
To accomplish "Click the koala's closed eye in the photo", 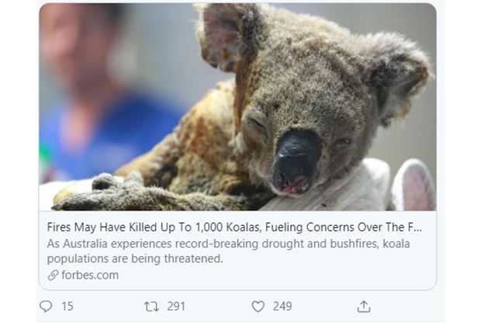I will (x=256, y=124).
